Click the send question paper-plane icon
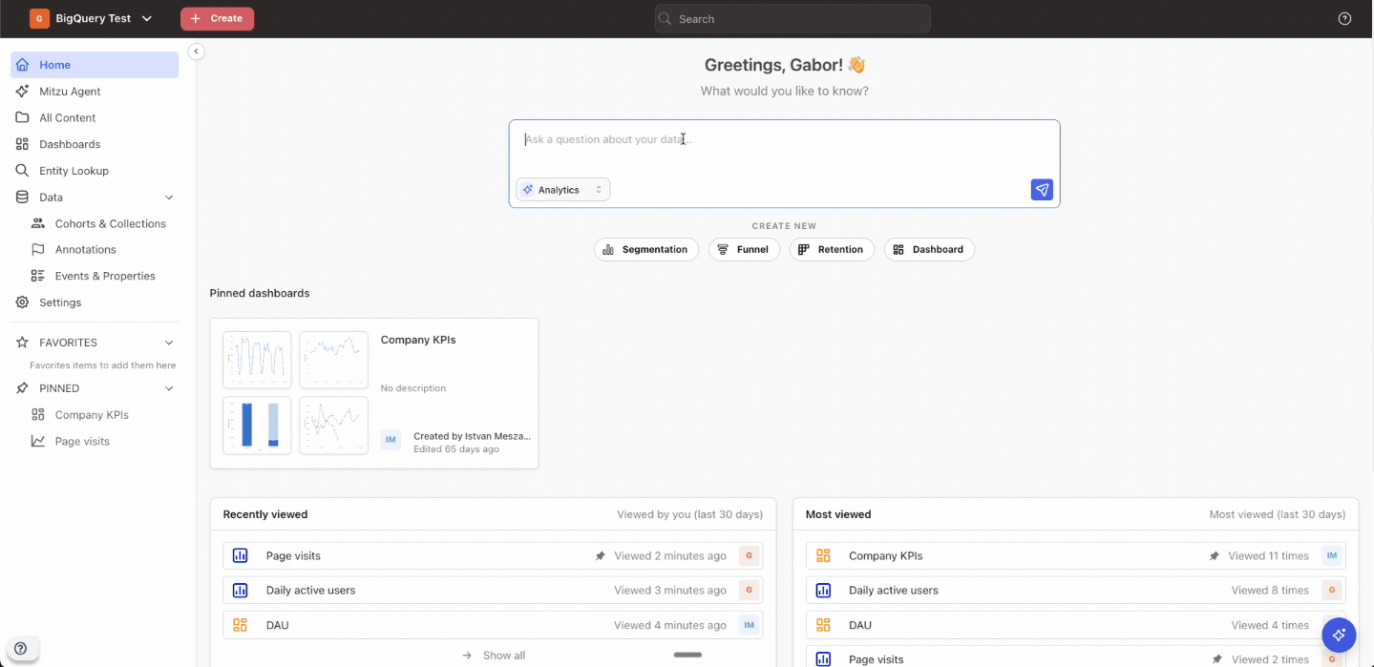Image resolution: width=1374 pixels, height=667 pixels. [x=1042, y=190]
